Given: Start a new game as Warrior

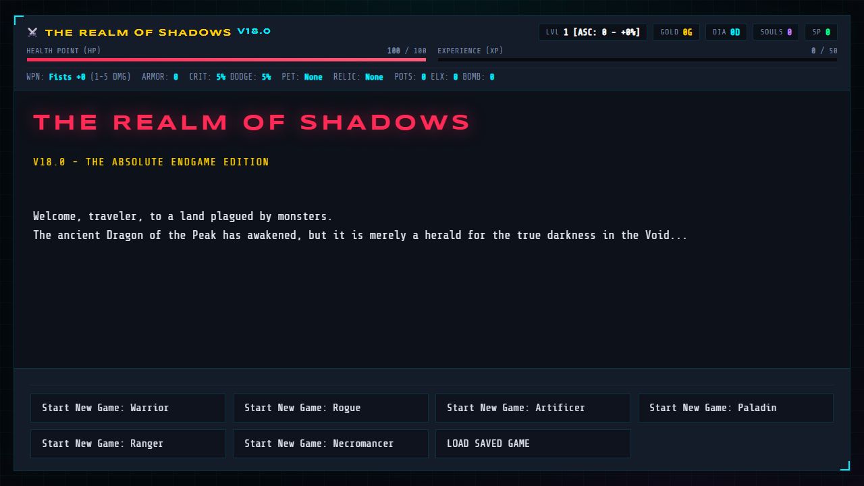Looking at the screenshot, I should (128, 408).
